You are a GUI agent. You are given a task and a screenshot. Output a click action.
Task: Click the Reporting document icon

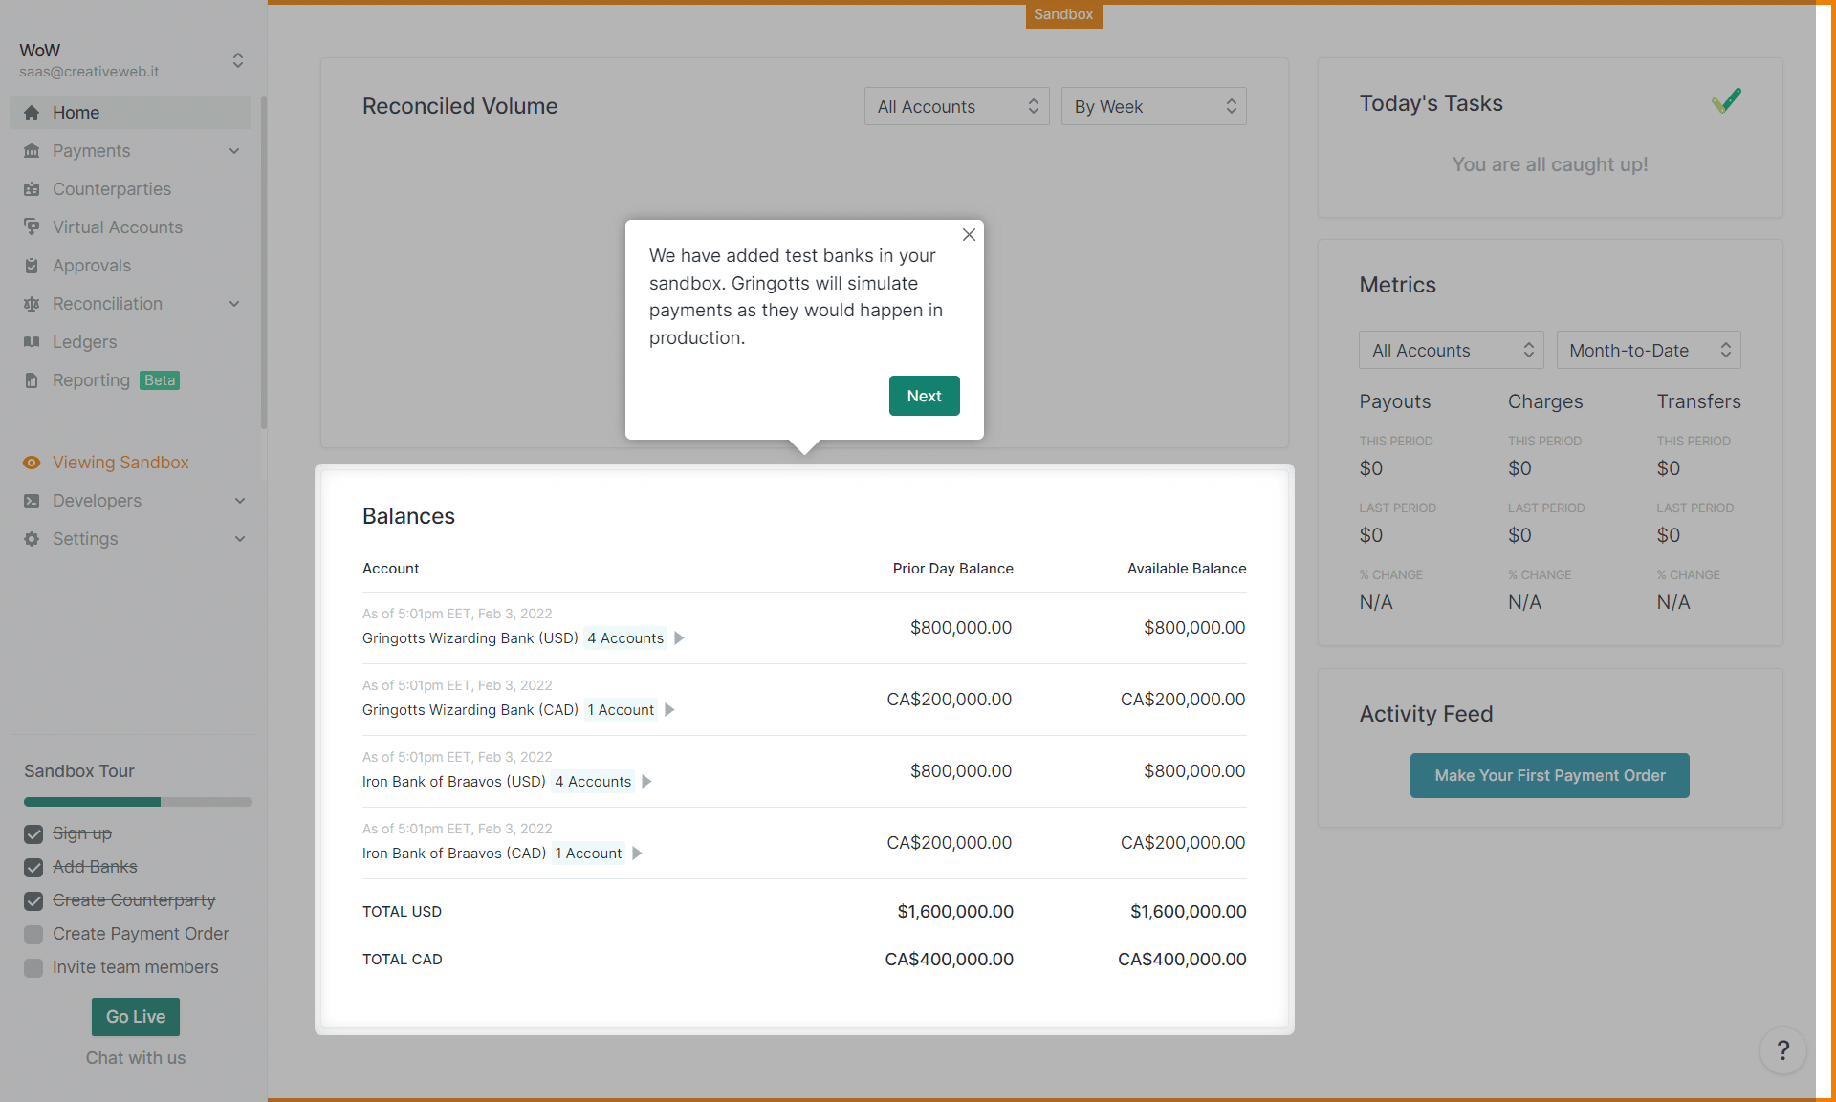point(32,380)
